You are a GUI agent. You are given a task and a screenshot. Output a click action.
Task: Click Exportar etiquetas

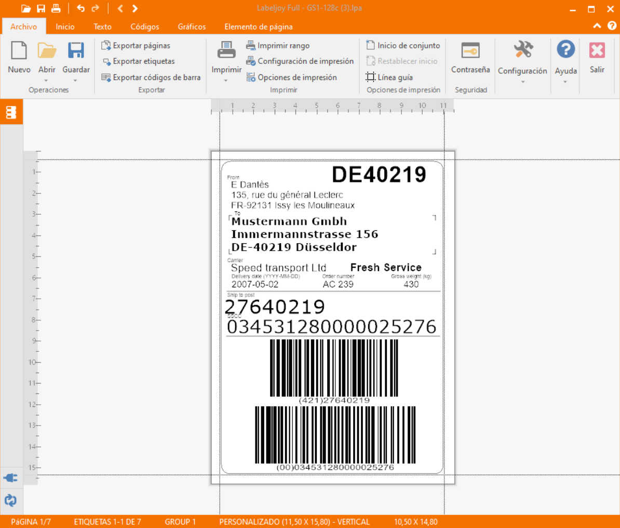click(139, 61)
